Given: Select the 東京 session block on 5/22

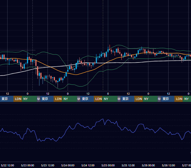Looking at the screenshot, I should [x=6, y=99].
